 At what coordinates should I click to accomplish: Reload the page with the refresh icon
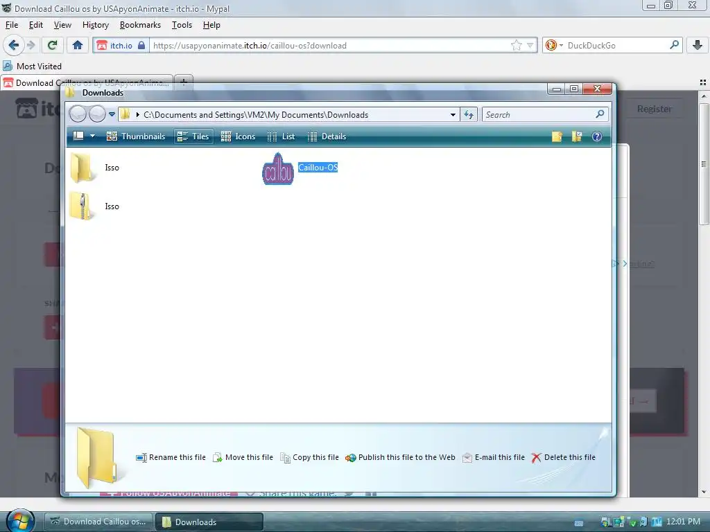click(52, 45)
